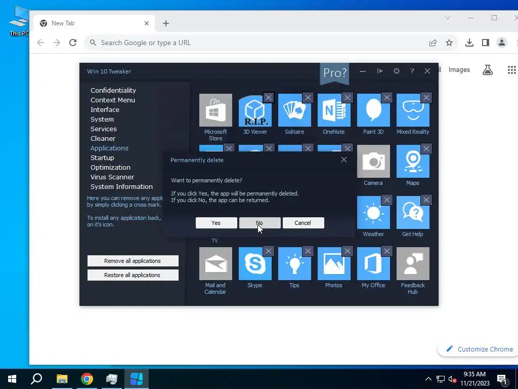Open the Windows Start menu

point(12,379)
